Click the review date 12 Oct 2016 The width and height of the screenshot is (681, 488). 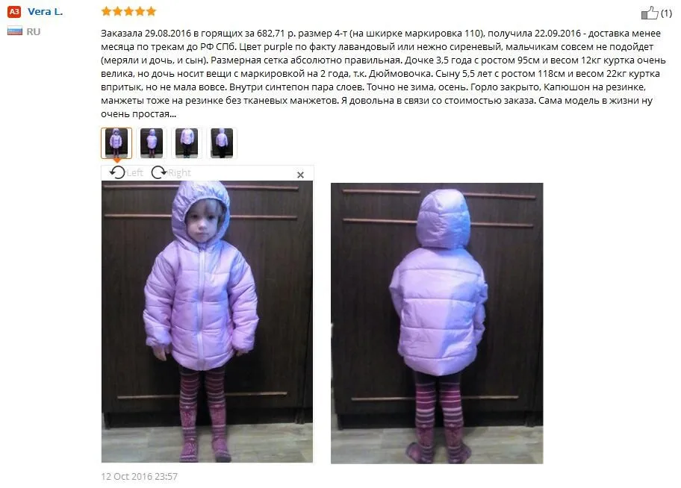tap(139, 476)
